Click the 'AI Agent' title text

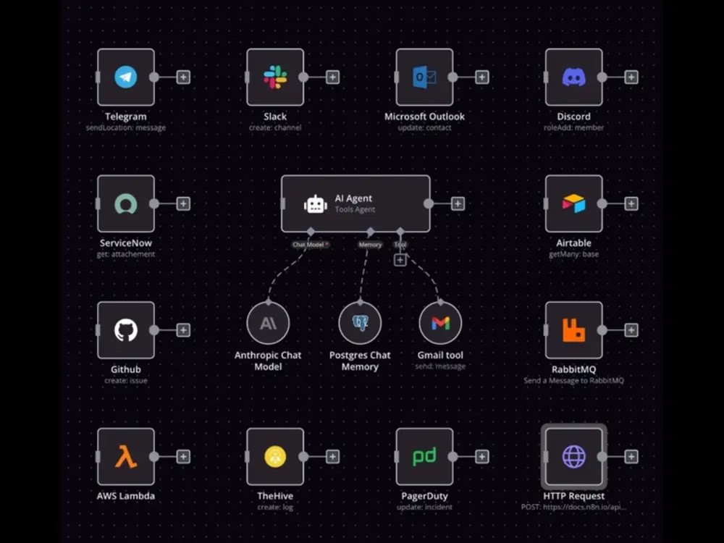pos(353,198)
